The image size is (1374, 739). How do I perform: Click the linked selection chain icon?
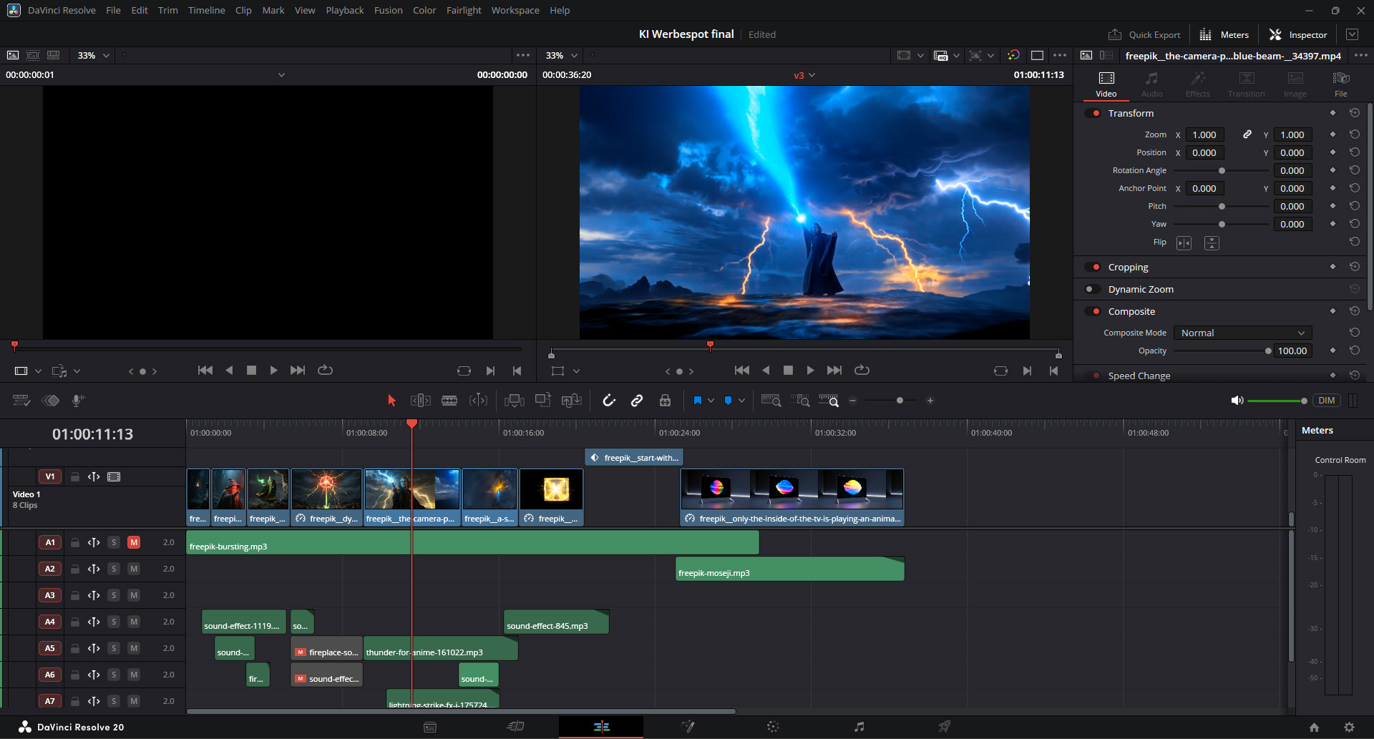coord(636,401)
